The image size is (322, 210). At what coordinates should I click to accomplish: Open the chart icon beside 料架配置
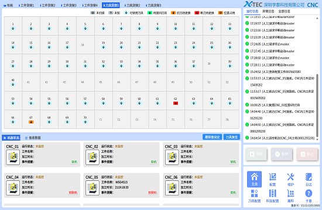(x=290, y=195)
